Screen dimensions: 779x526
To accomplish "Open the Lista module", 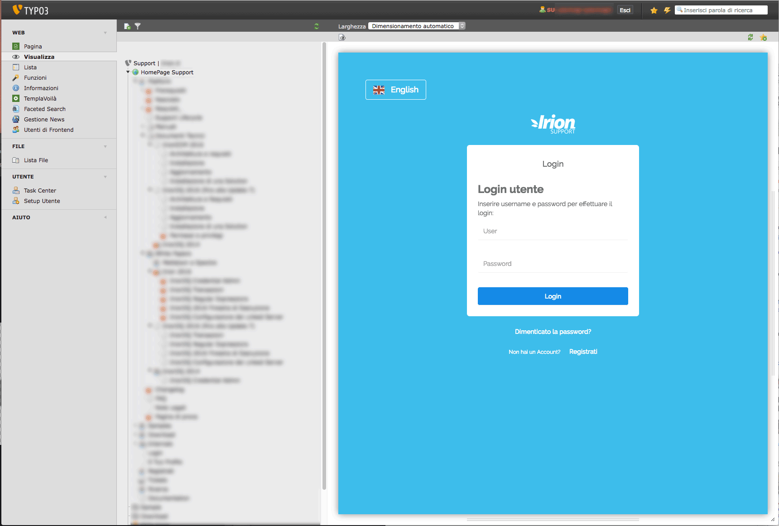I will (30, 67).
